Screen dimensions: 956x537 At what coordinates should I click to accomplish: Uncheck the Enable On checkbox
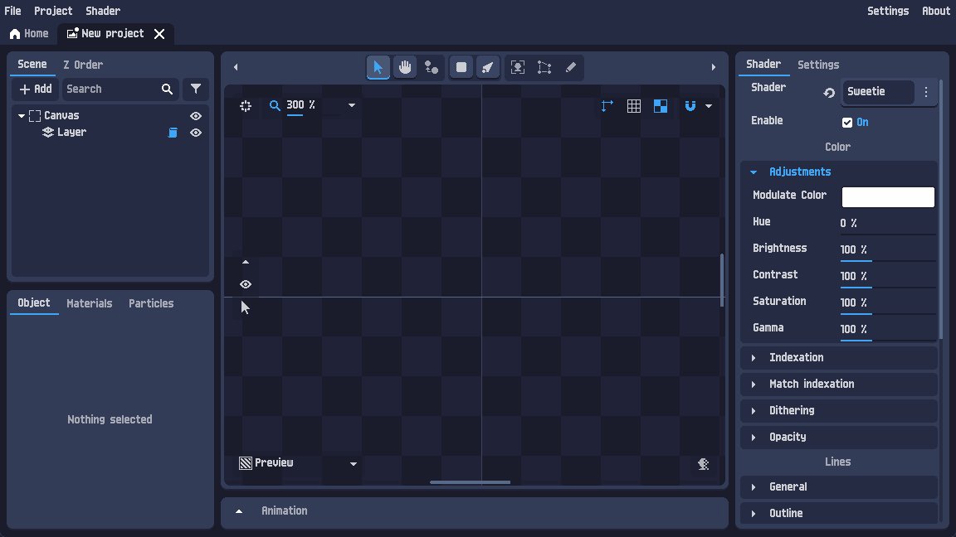point(847,123)
